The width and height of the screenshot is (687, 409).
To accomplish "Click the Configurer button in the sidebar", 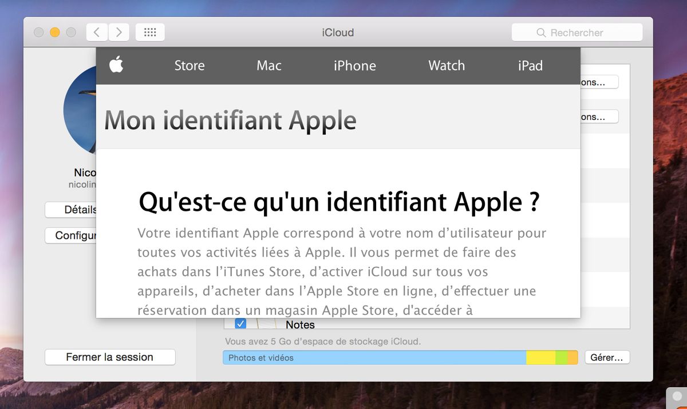I will tap(71, 235).
